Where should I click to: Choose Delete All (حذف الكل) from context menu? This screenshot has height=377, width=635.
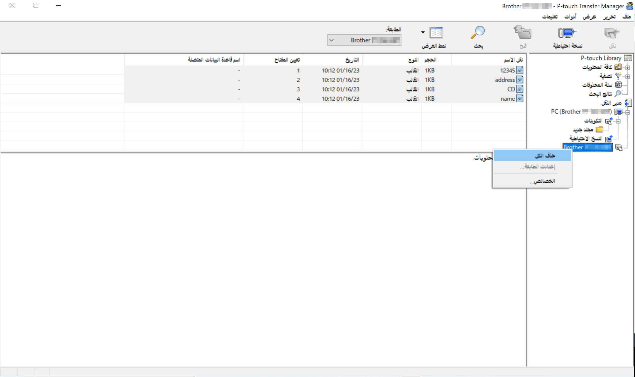coord(544,155)
